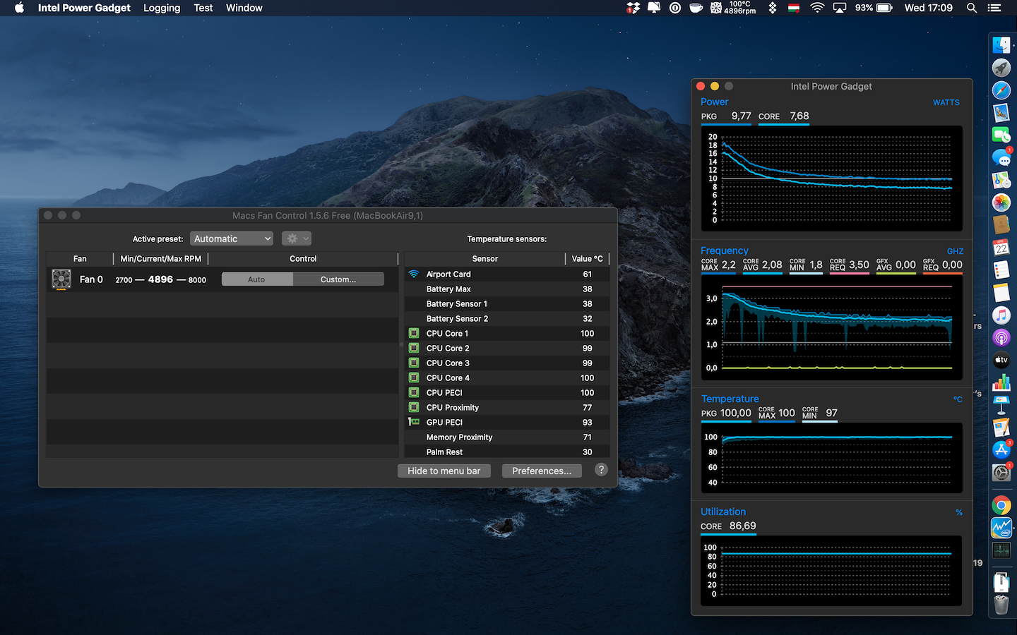The width and height of the screenshot is (1017, 635).
Task: Open the Window menu
Action: point(244,8)
